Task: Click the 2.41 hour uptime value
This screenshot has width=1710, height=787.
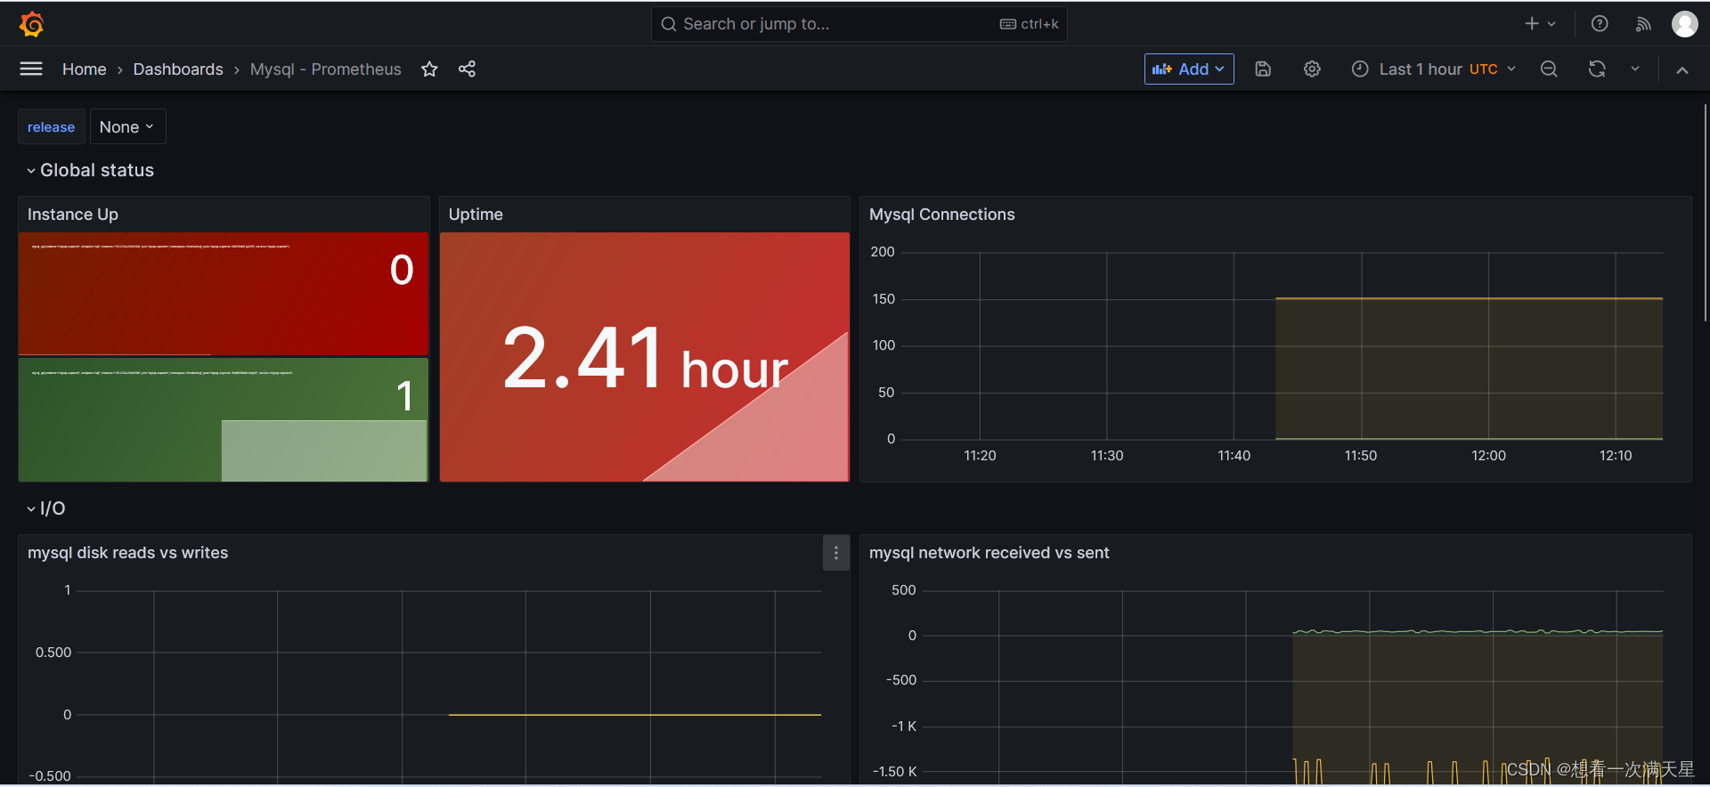Action: tap(645, 358)
